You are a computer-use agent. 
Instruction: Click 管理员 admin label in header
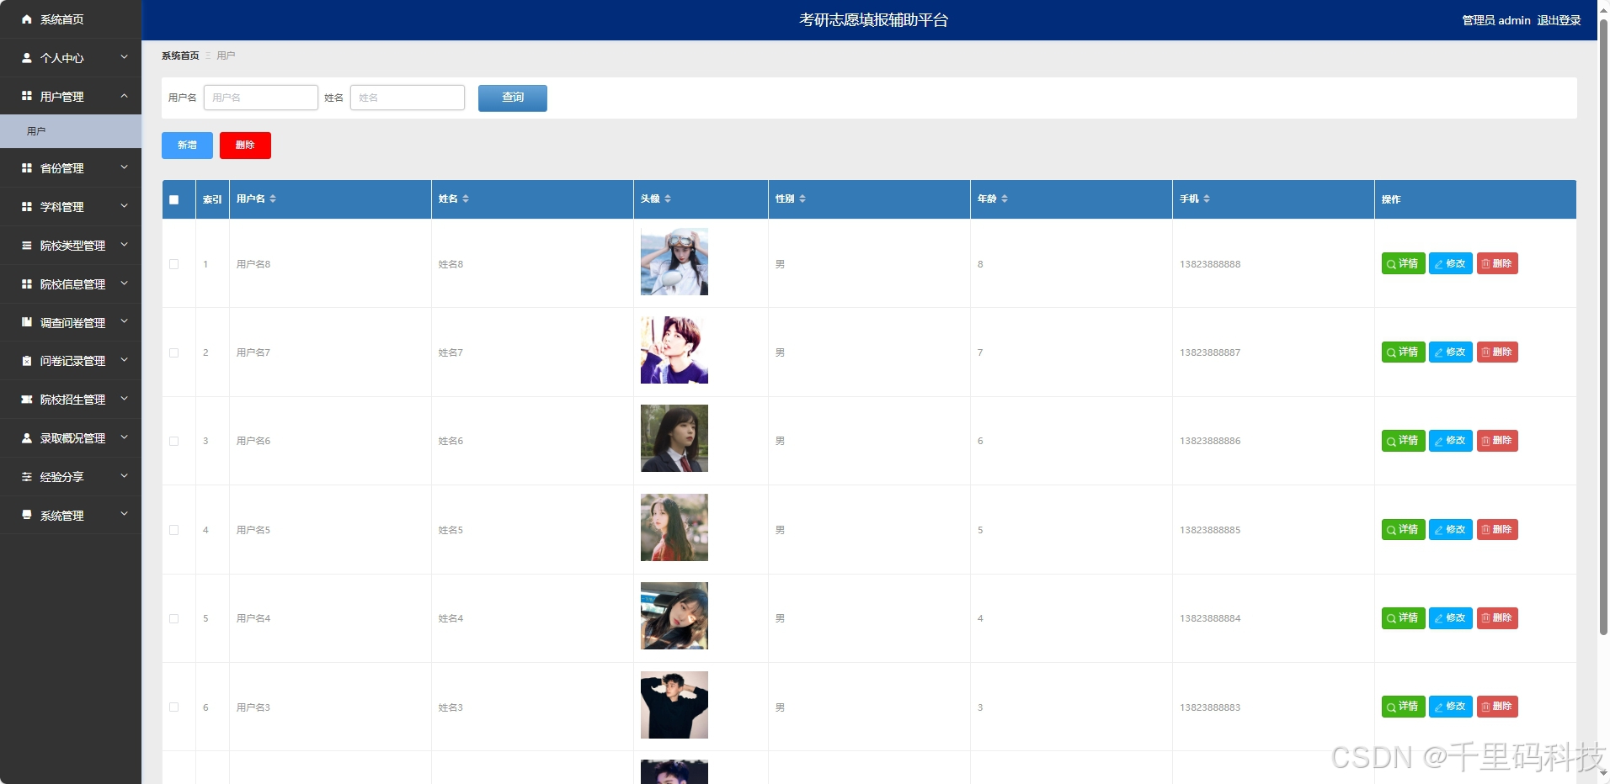coord(1496,20)
